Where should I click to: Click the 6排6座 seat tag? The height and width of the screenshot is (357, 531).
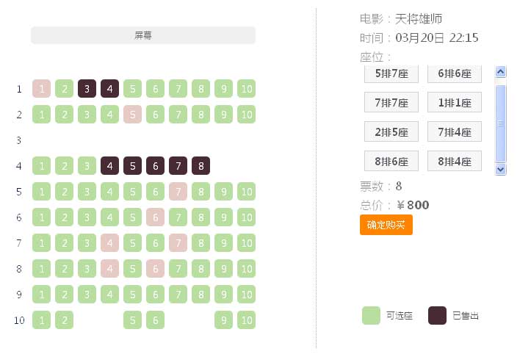454,73
